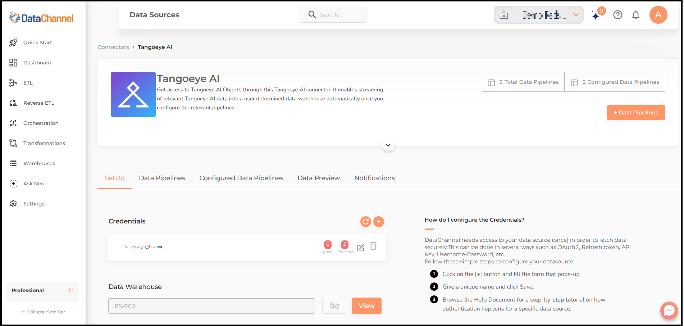Screen dimensions: 684x326
Task: Open the user avatar menu
Action: pos(658,15)
